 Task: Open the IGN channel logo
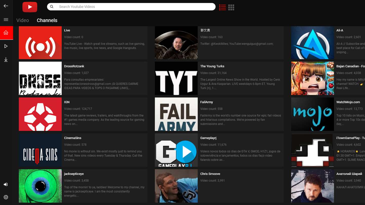tap(40, 114)
